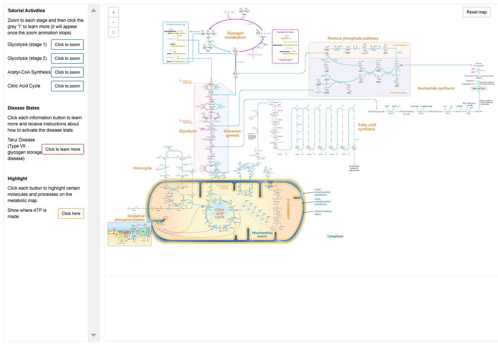
Task: Click the Pentose phosphate pathway heading
Action: 352,38
